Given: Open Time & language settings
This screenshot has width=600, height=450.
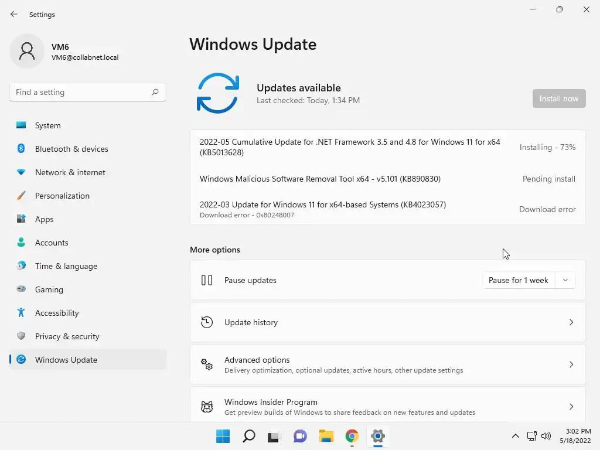Looking at the screenshot, I should pyautogui.click(x=88, y=266).
